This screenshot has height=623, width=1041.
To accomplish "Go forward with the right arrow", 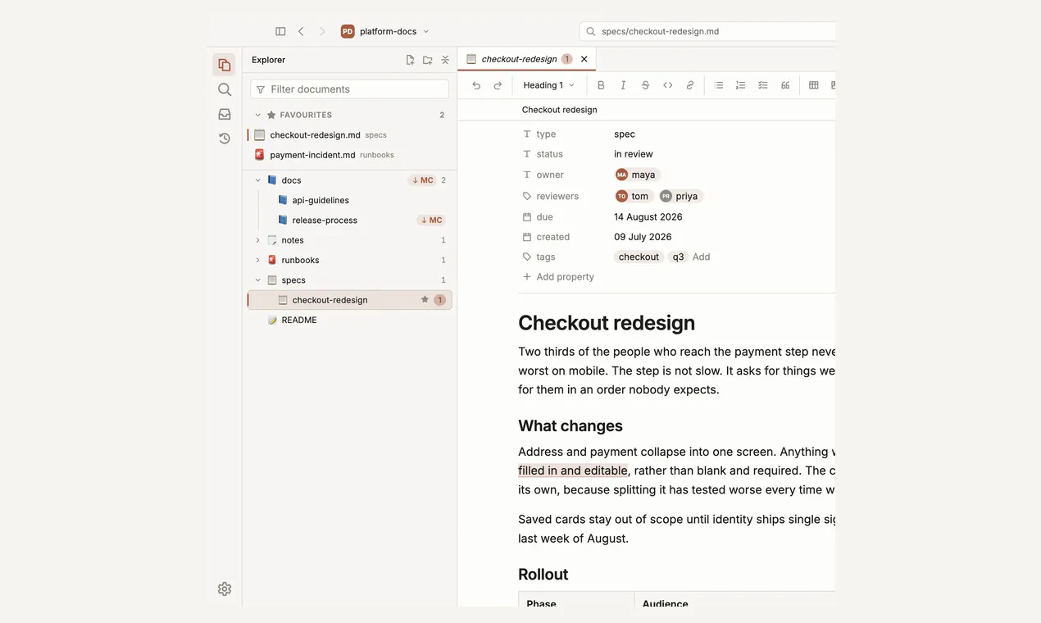I will 322,31.
